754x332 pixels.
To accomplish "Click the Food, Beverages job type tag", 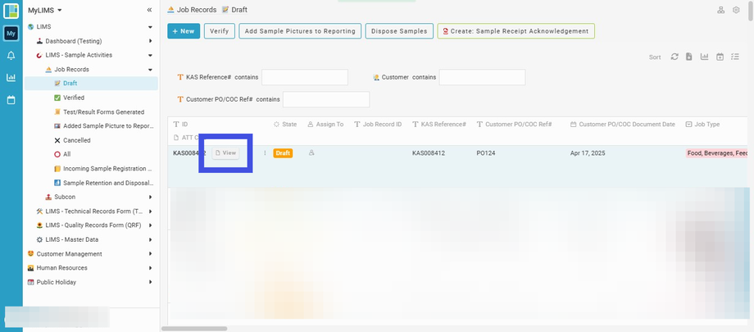I will coord(717,153).
